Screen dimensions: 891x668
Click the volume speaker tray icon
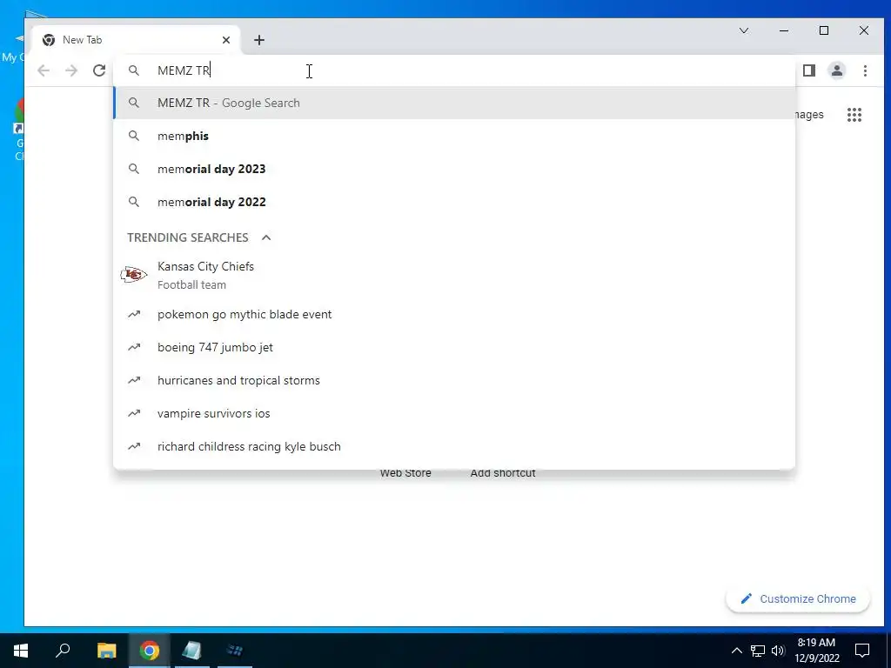click(x=778, y=651)
